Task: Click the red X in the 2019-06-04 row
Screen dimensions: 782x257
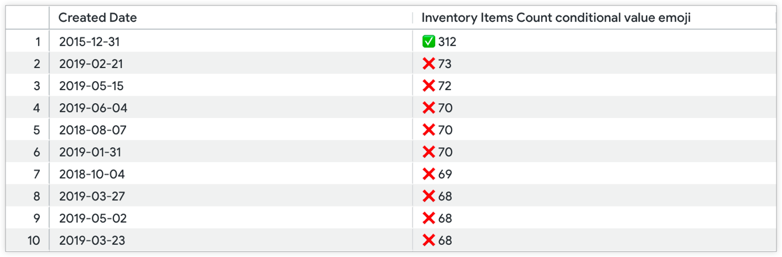Action: coord(428,108)
